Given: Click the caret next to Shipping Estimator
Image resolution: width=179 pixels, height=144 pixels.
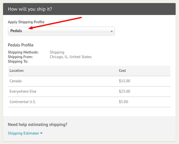Looking at the screenshot, I should pyautogui.click(x=41, y=133).
